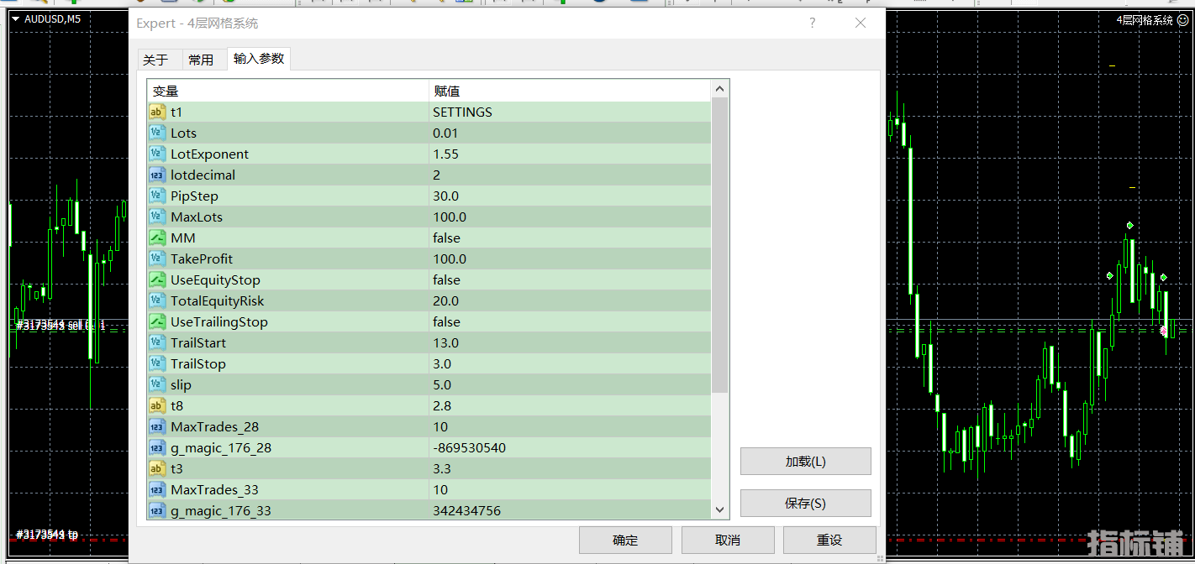Click the scroll up arrow in parameter list
The height and width of the screenshot is (564, 1195).
coord(719,89)
